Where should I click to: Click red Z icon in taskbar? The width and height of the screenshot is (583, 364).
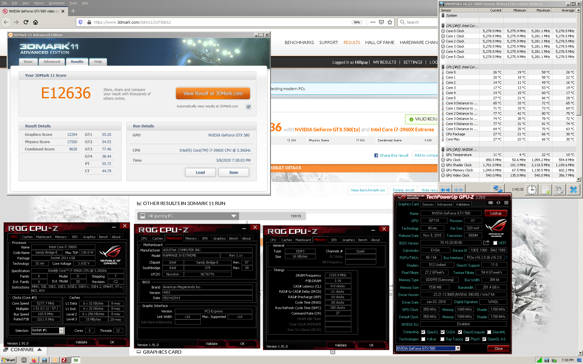point(64,360)
